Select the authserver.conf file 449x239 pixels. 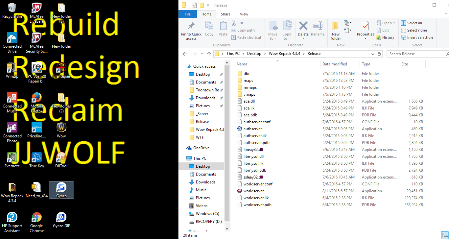coord(257,122)
